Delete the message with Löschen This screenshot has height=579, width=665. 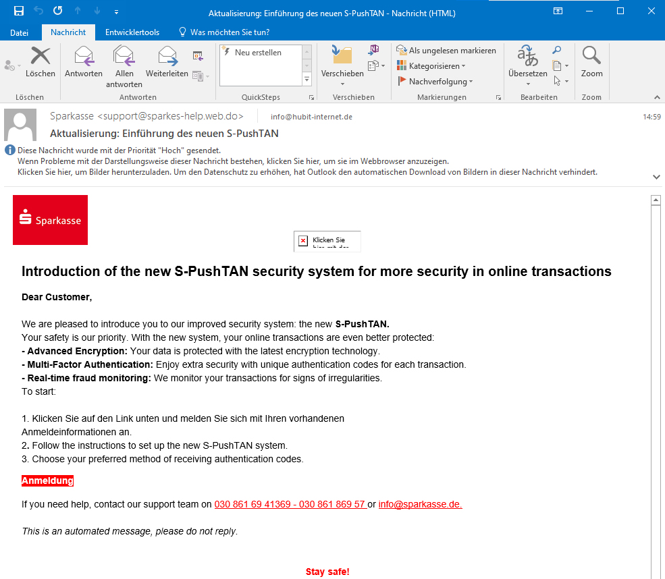(x=41, y=62)
